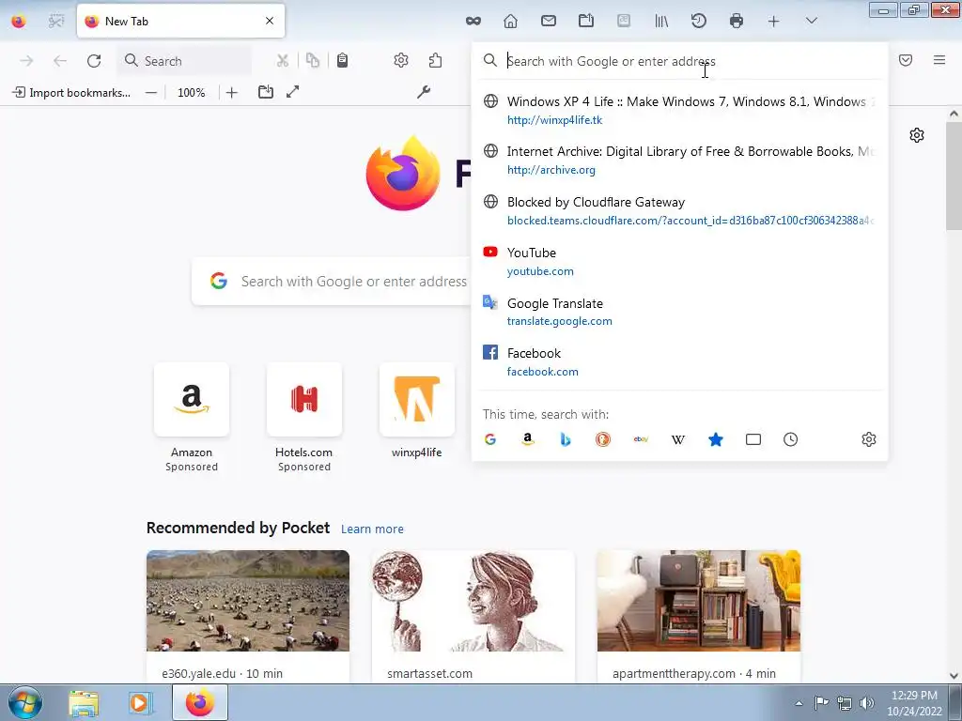
Task: Search in Bookmarks star icon
Action: 715,439
